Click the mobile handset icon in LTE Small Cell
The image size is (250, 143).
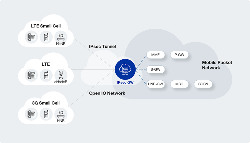click(46, 37)
